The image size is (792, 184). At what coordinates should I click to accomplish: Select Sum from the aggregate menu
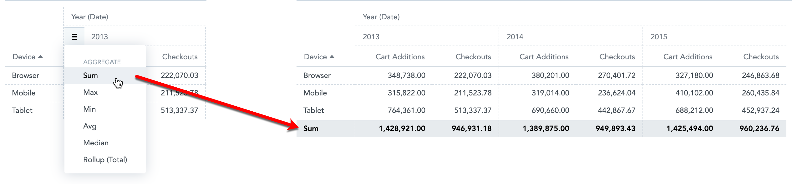pyautogui.click(x=105, y=75)
